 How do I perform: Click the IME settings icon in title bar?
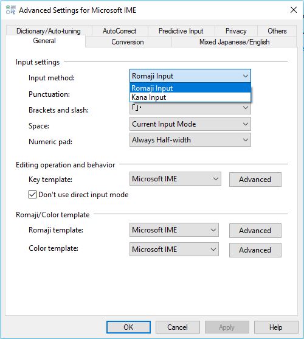(x=10, y=10)
